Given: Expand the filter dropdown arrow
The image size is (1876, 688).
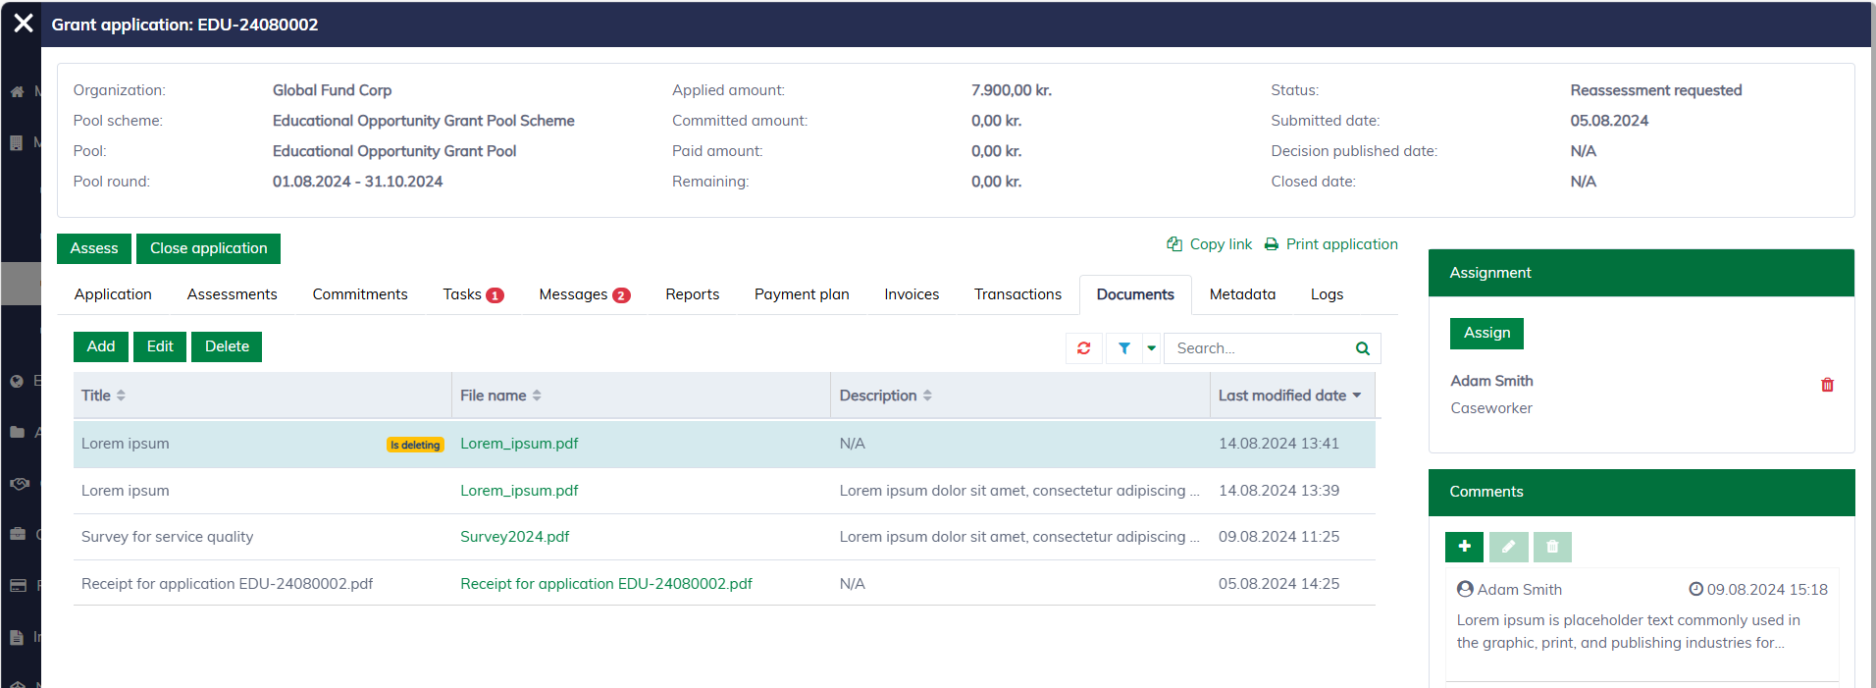Looking at the screenshot, I should pyautogui.click(x=1151, y=348).
